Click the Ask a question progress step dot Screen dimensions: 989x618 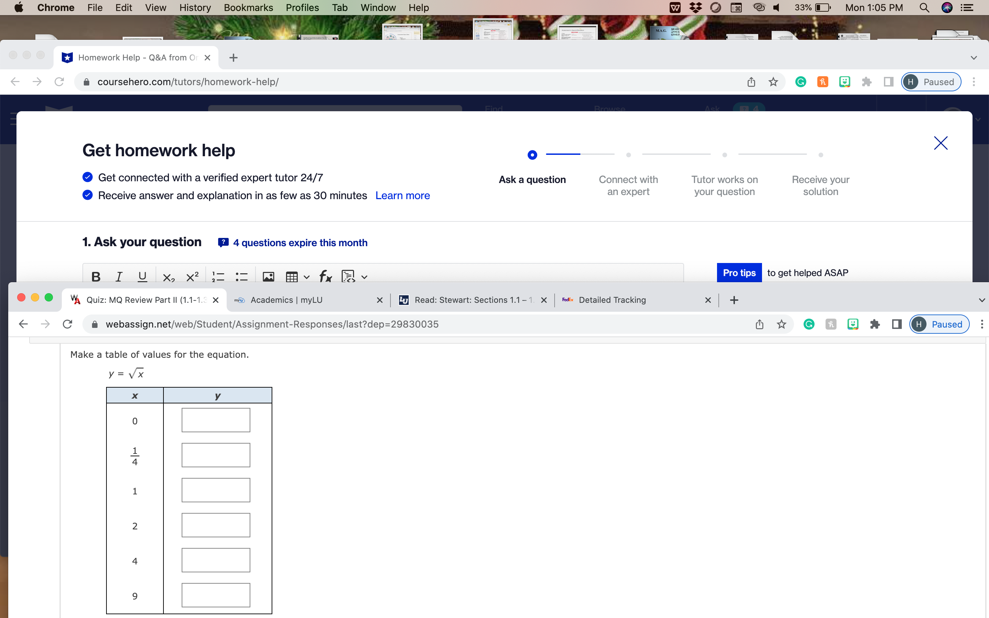pyautogui.click(x=532, y=154)
